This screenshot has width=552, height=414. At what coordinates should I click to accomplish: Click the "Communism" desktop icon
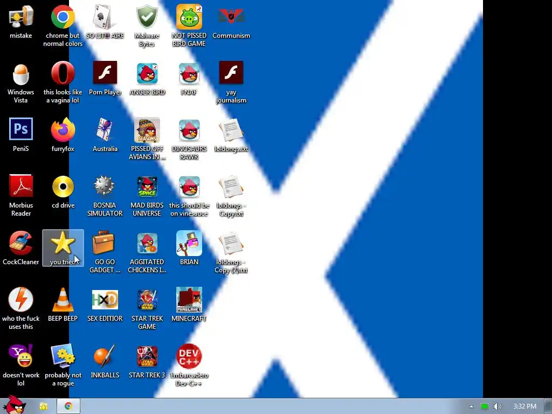[x=231, y=17]
